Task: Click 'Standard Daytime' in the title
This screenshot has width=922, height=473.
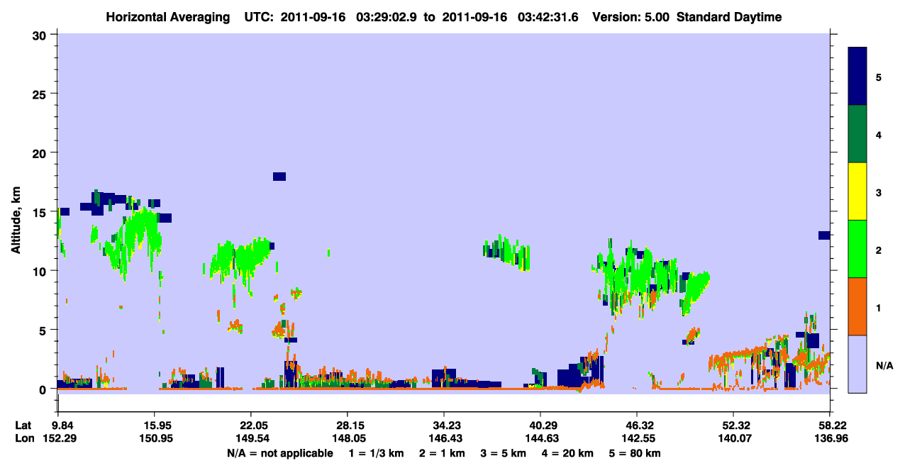Action: click(x=729, y=17)
